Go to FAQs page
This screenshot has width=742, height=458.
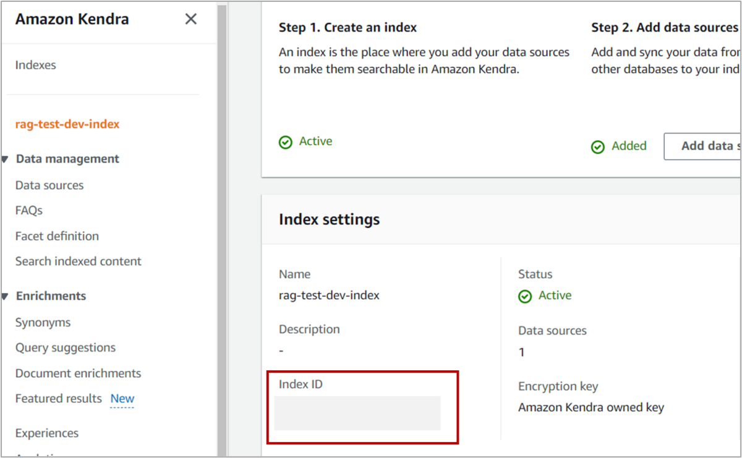29,211
